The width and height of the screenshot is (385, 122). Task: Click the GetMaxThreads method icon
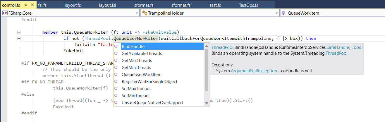click(x=116, y=61)
